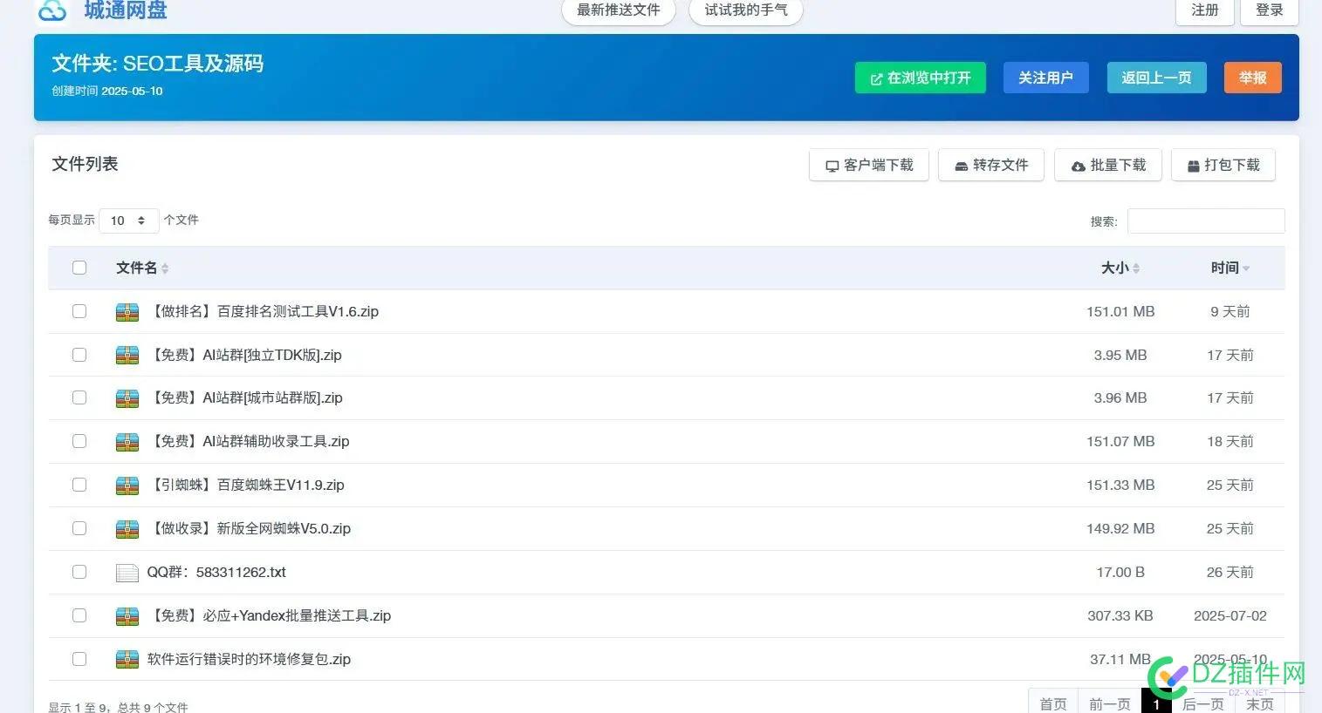The height and width of the screenshot is (713, 1322).
Task: Sort by 文件名 using its sort arrows
Action: point(165,268)
